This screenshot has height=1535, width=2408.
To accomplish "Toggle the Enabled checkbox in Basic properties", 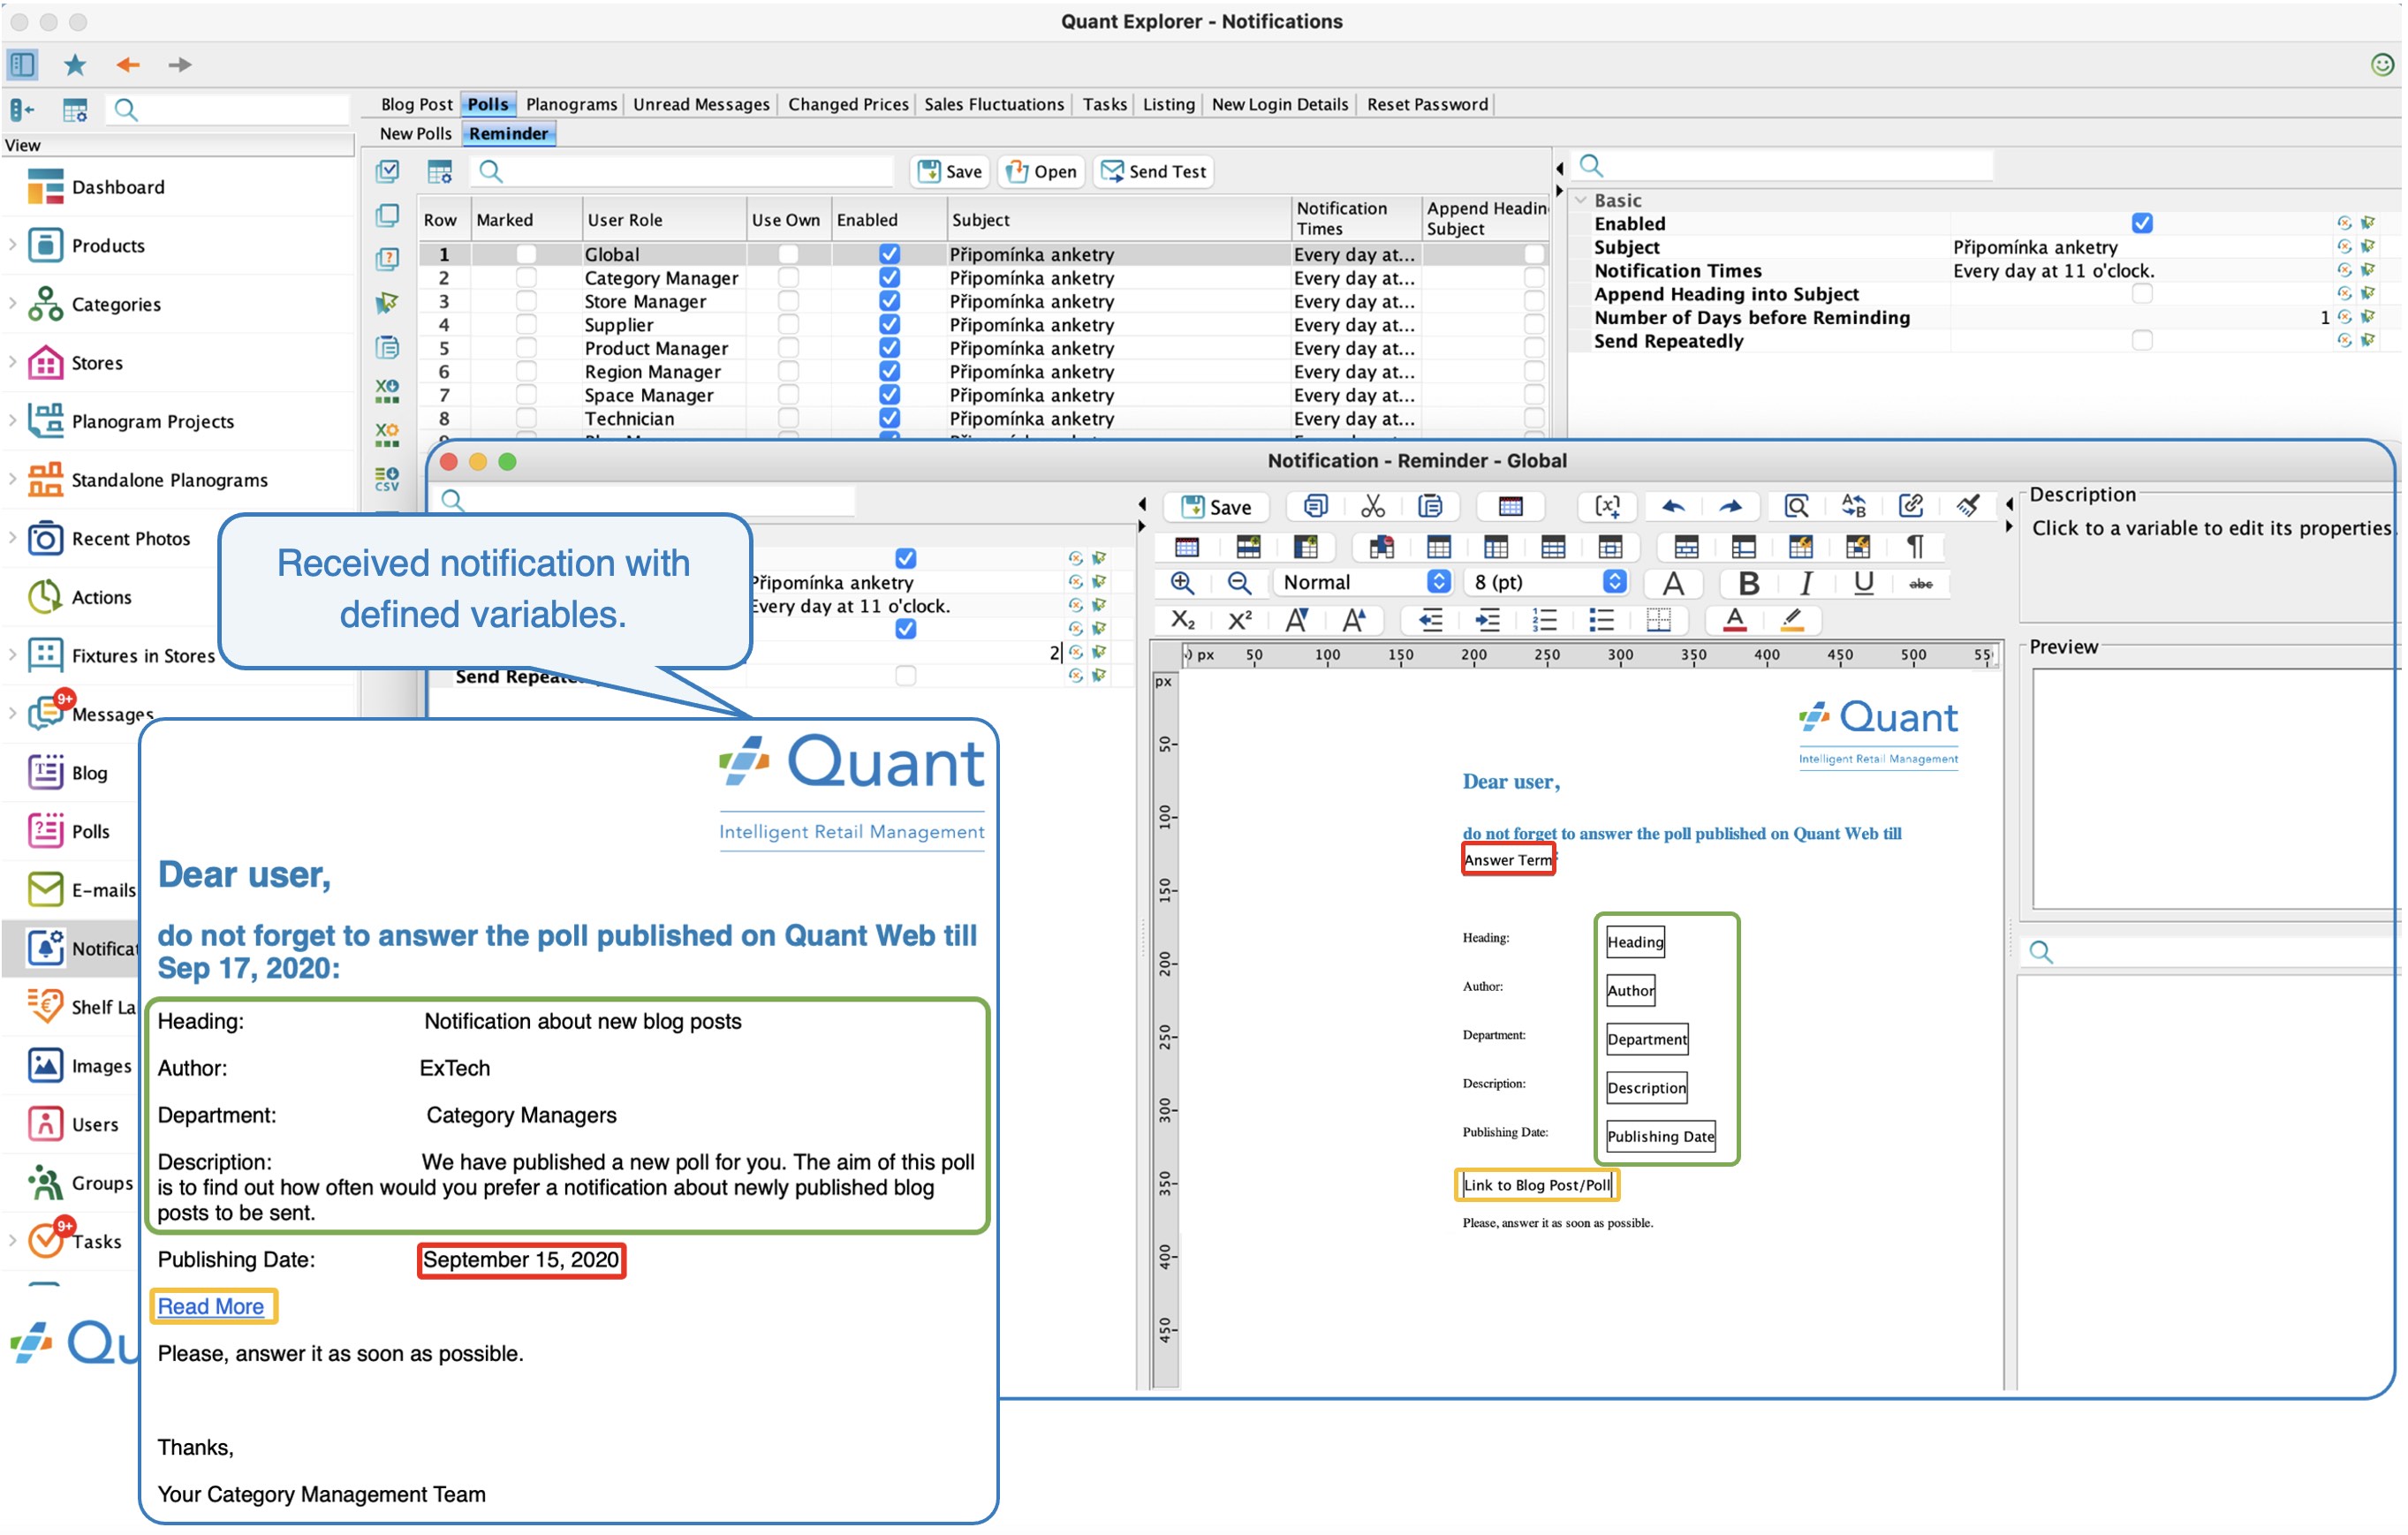I will click(x=2142, y=223).
